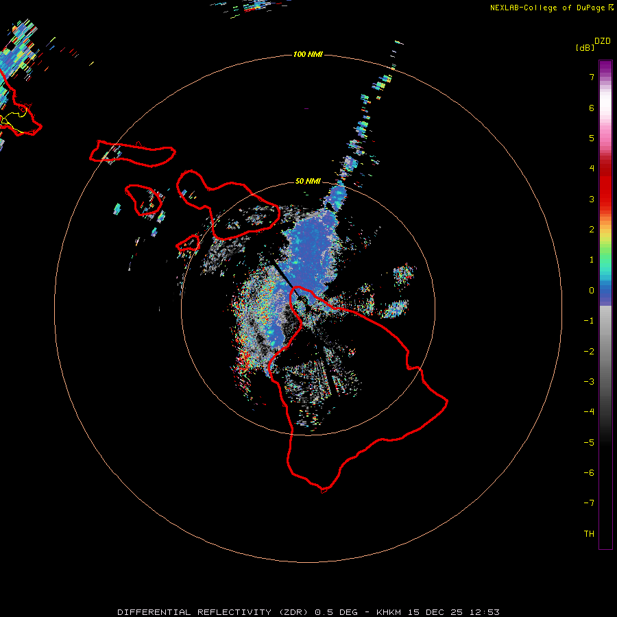
Task: Click the 4 value on color scale
Action: [x=592, y=169]
